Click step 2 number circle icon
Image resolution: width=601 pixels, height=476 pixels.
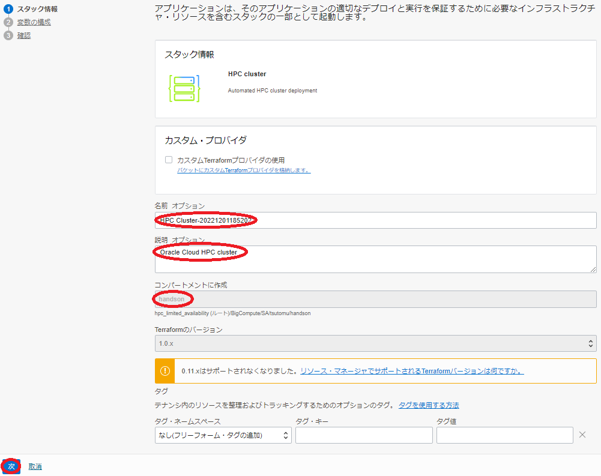tap(8, 22)
